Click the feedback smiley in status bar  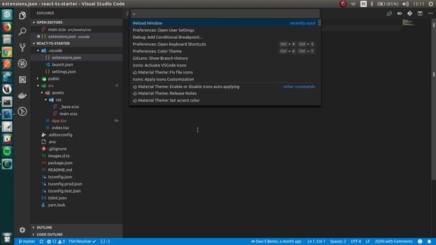(420, 242)
